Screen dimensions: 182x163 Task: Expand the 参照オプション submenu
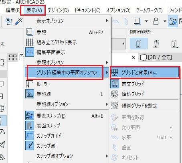[67, 62]
